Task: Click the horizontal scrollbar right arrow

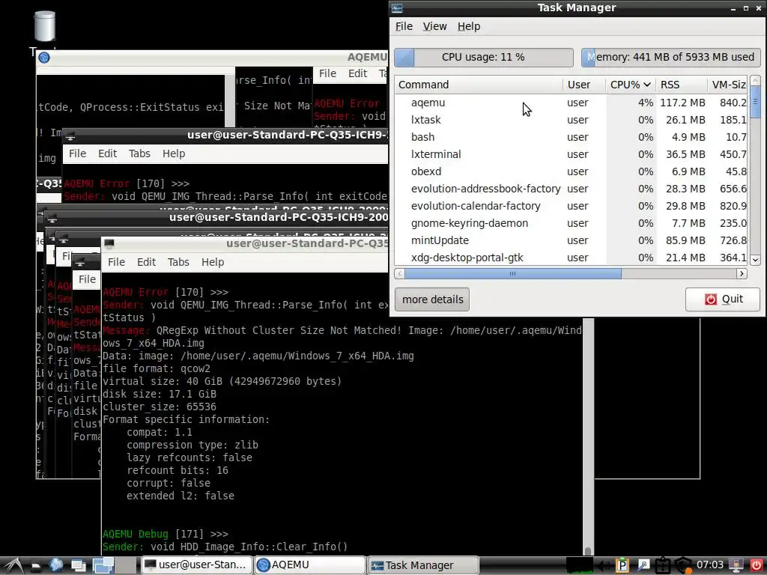Action: coord(742,273)
